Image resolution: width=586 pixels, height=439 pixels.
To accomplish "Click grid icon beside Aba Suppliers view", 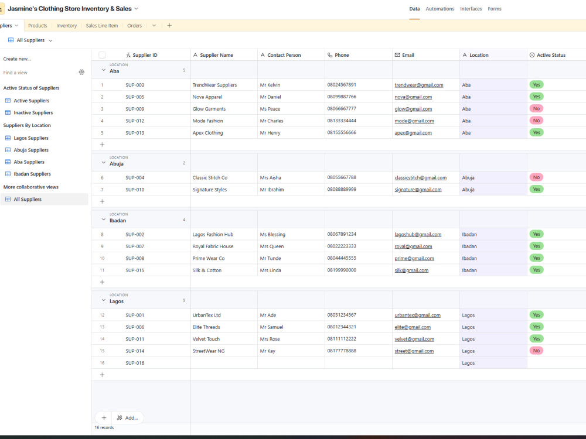I will 8,162.
